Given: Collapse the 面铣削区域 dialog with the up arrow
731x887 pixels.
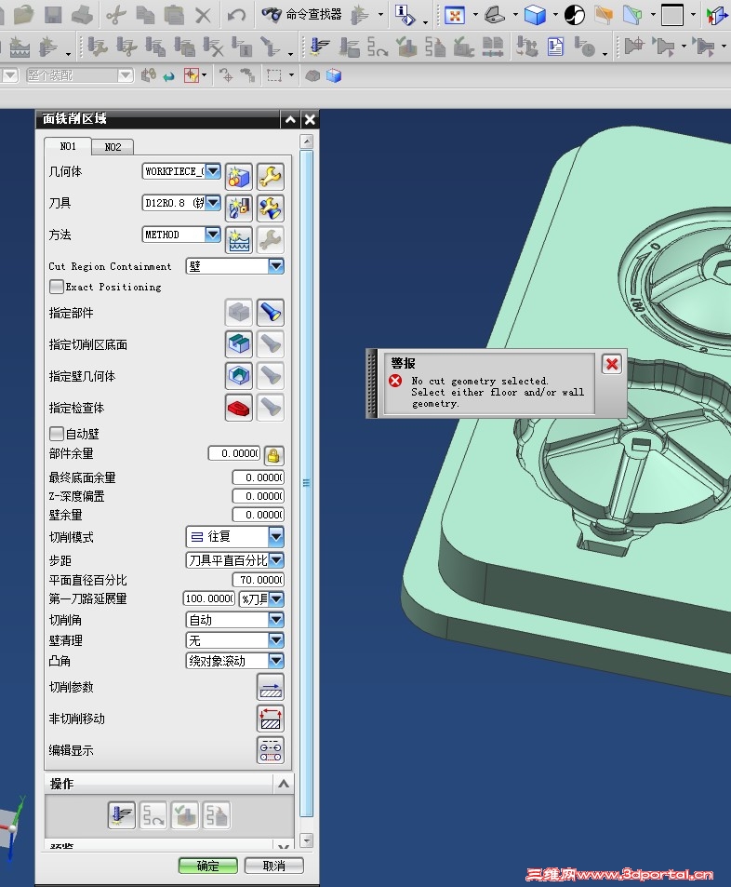Looking at the screenshot, I should point(290,119).
